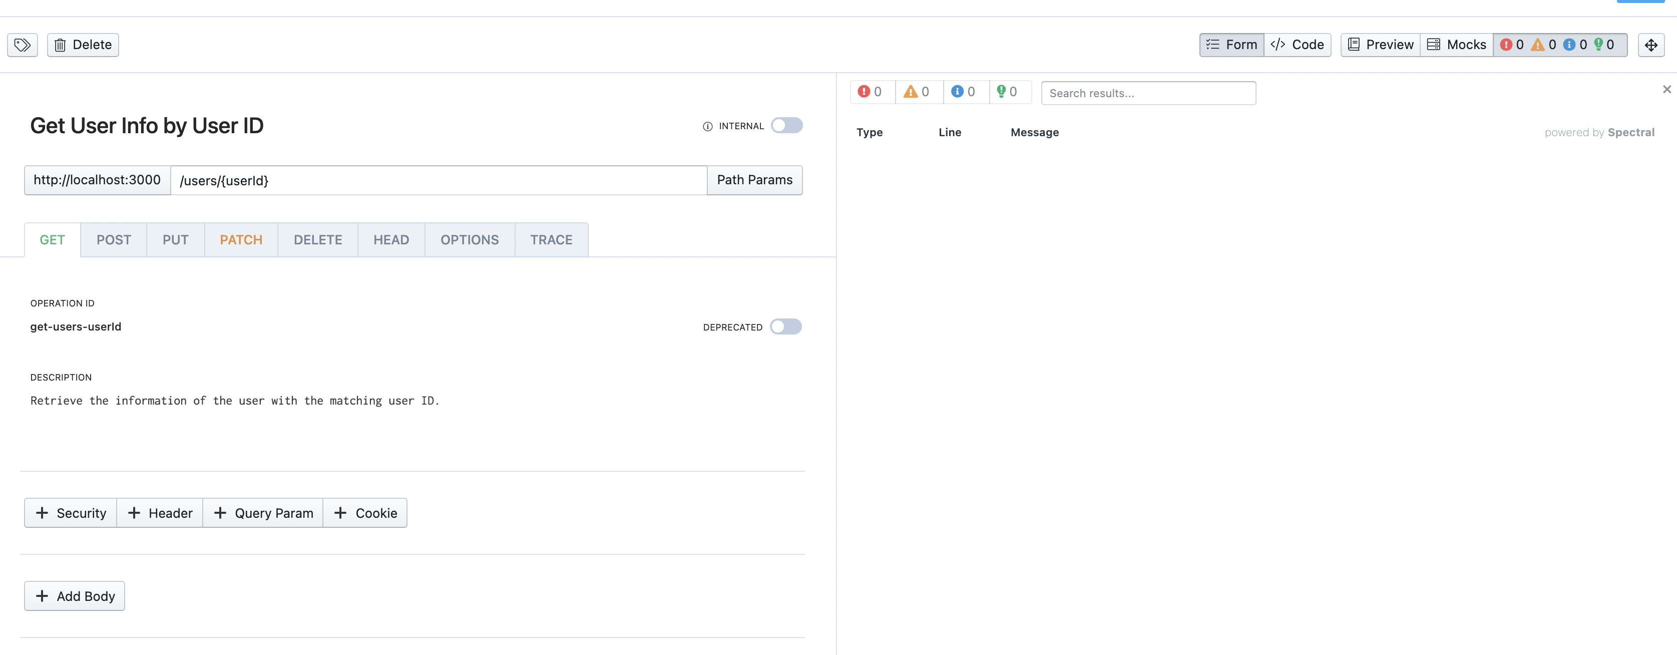Click the Search results input field

(x=1148, y=93)
